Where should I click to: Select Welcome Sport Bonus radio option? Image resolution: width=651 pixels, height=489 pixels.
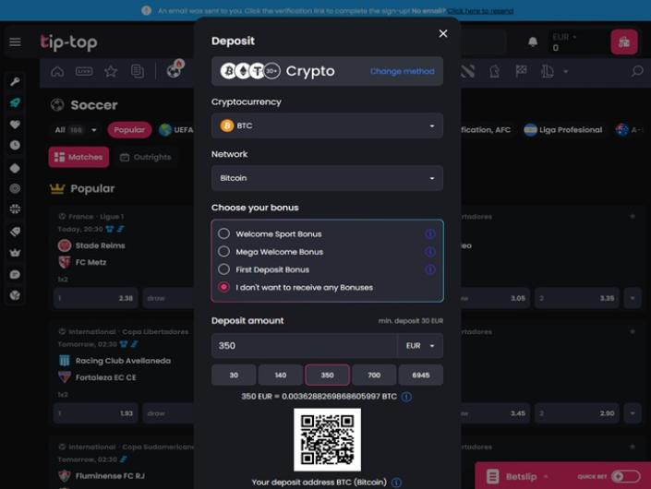click(x=224, y=234)
